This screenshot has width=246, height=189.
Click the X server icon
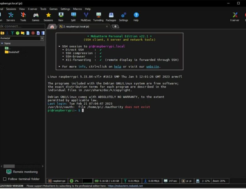(235, 17)
